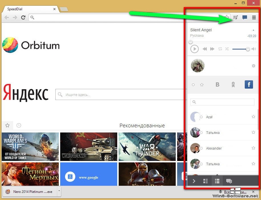Click the contacts search field
The height and width of the screenshot is (200, 261).
tap(222, 102)
